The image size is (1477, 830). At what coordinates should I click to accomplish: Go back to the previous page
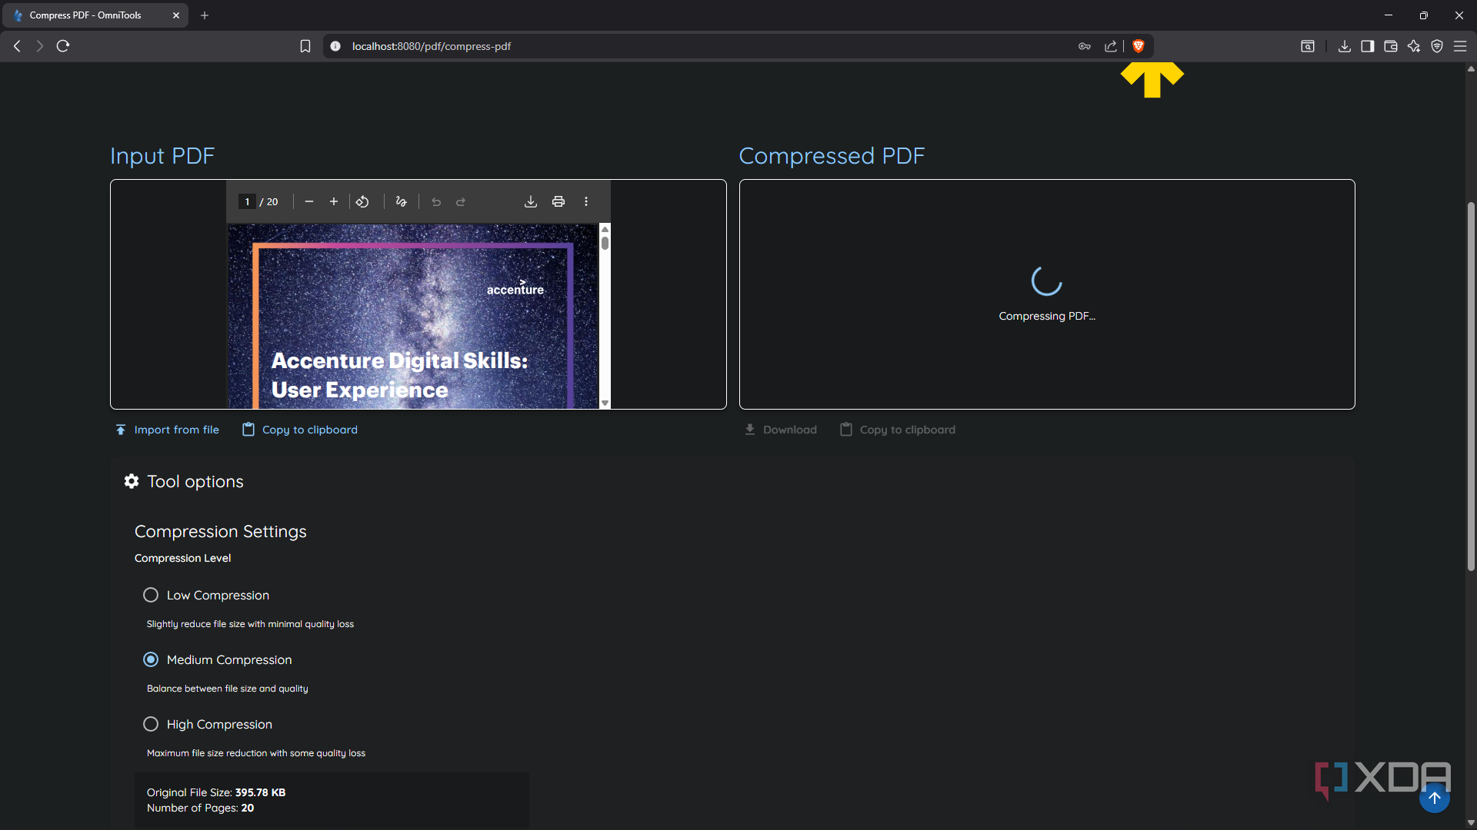[x=17, y=46]
